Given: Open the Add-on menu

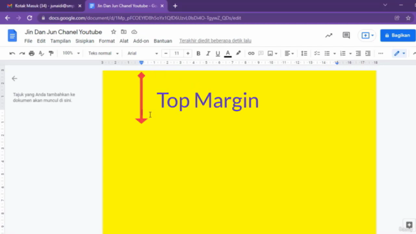Looking at the screenshot, I should [141, 41].
